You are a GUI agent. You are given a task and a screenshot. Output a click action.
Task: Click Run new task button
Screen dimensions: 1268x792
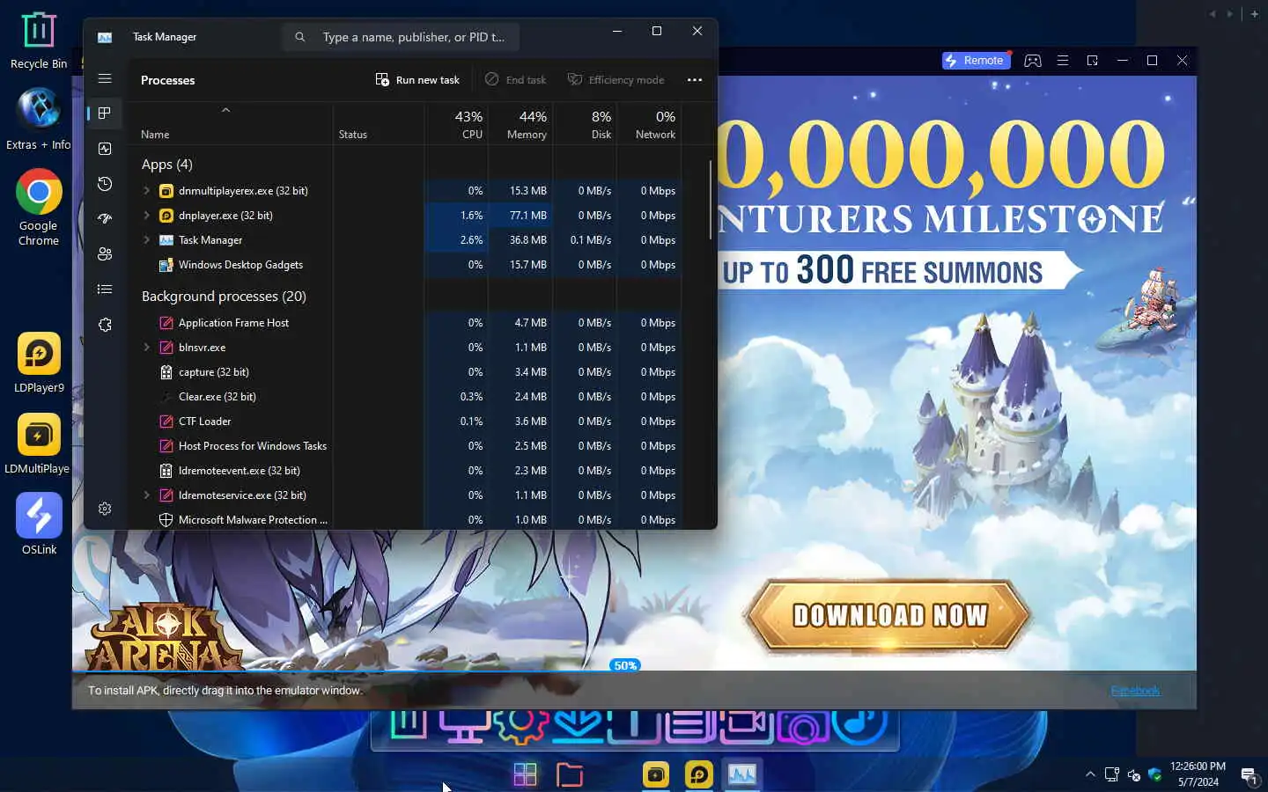coord(417,80)
